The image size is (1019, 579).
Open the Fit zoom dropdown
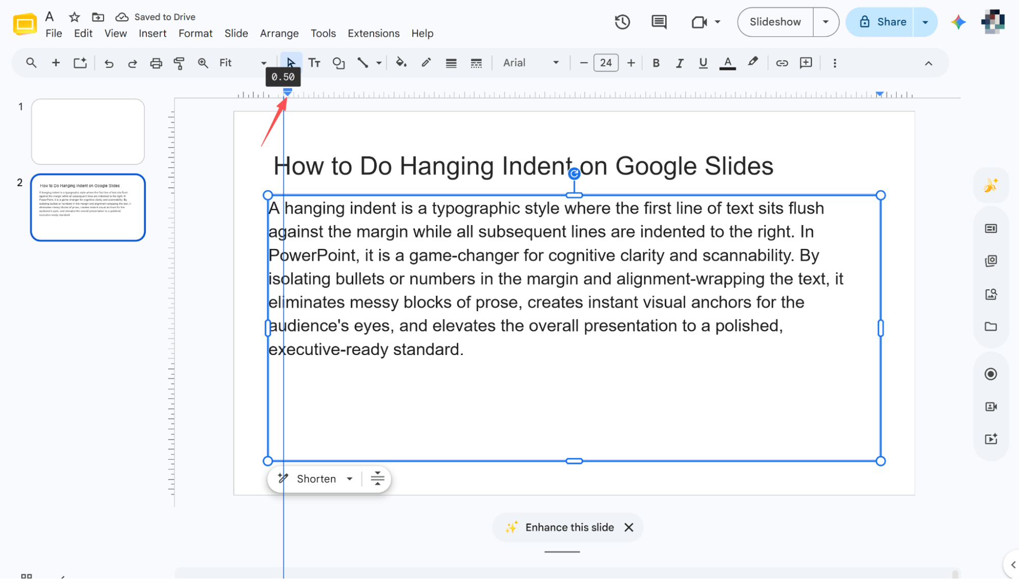(x=243, y=63)
